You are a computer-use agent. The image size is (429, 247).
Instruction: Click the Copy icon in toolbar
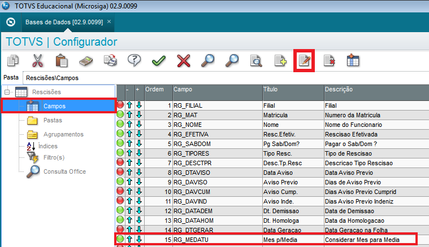click(13, 60)
